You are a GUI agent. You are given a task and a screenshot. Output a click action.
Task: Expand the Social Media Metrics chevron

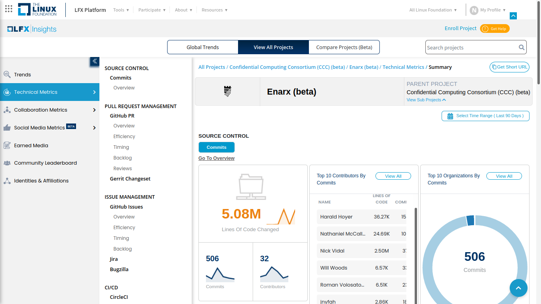point(94,128)
